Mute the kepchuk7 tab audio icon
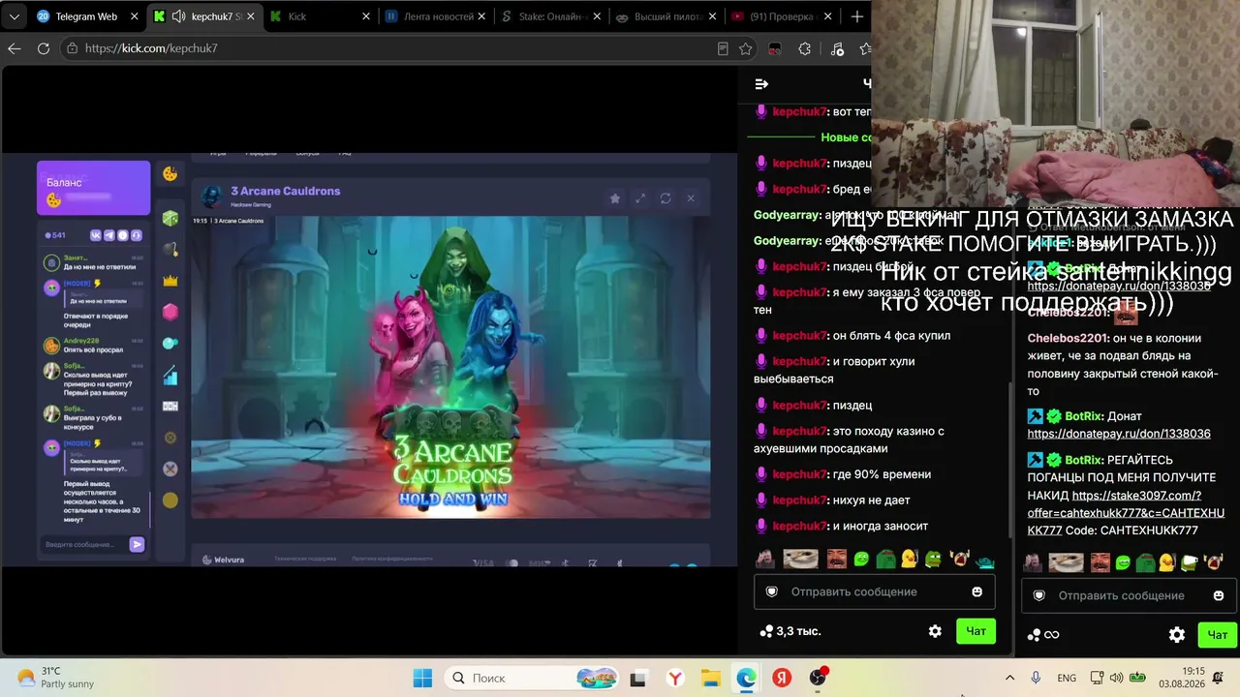The height and width of the screenshot is (697, 1240). 178,16
